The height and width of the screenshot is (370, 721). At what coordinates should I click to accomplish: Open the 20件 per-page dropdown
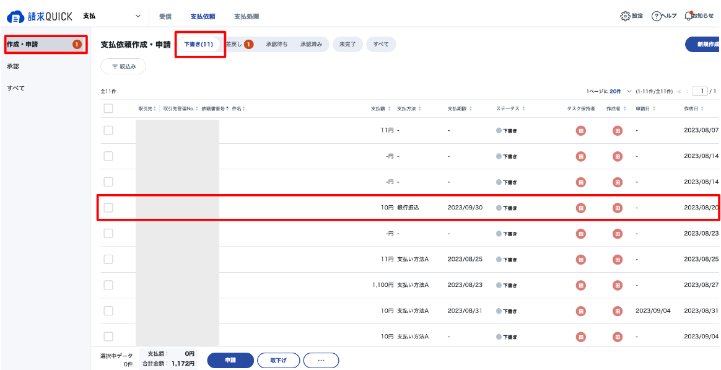click(x=621, y=92)
